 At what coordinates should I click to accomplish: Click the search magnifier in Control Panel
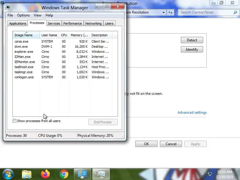235,12
